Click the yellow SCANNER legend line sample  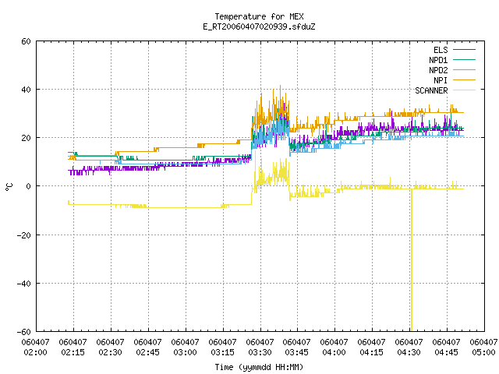(465, 90)
